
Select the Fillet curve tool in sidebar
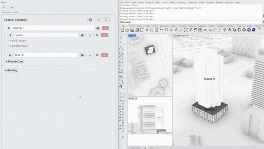tap(121, 81)
